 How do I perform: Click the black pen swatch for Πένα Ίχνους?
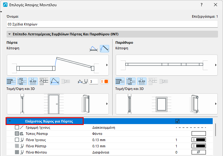[x=199, y=140]
